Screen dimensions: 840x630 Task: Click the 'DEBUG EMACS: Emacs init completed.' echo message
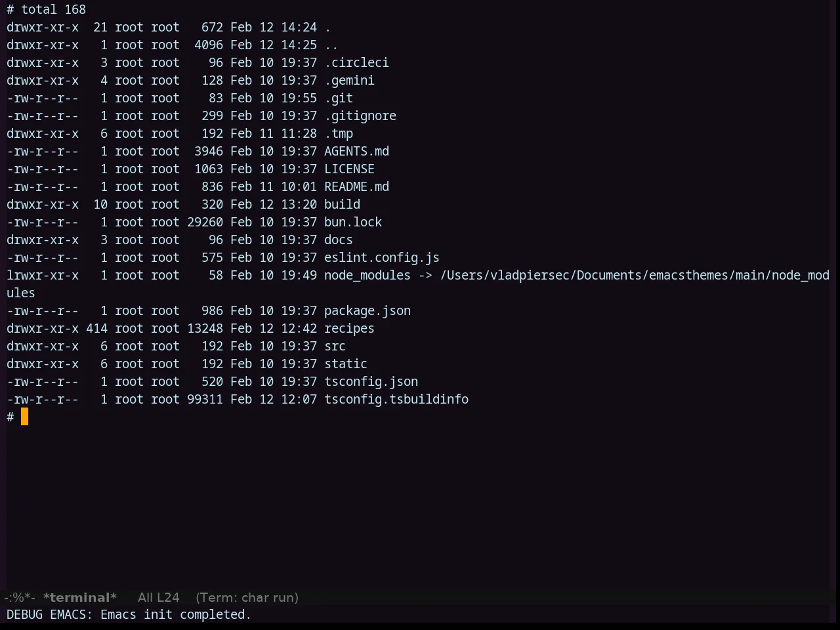pos(129,614)
